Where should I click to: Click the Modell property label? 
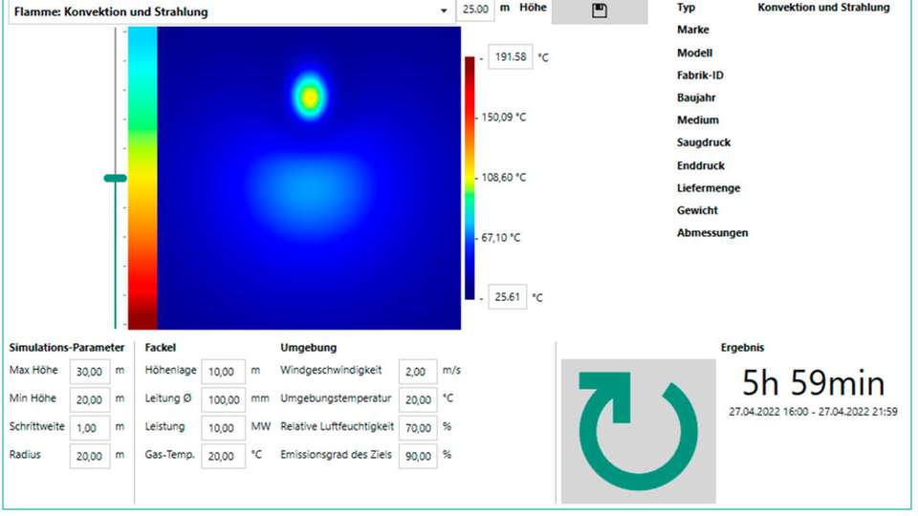coord(695,53)
